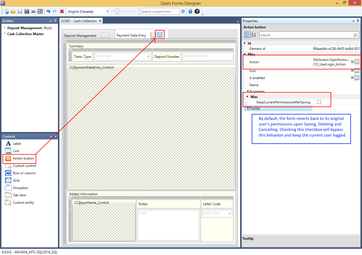
Task: Expand the Deposit Management root entity
Action: [5, 27]
